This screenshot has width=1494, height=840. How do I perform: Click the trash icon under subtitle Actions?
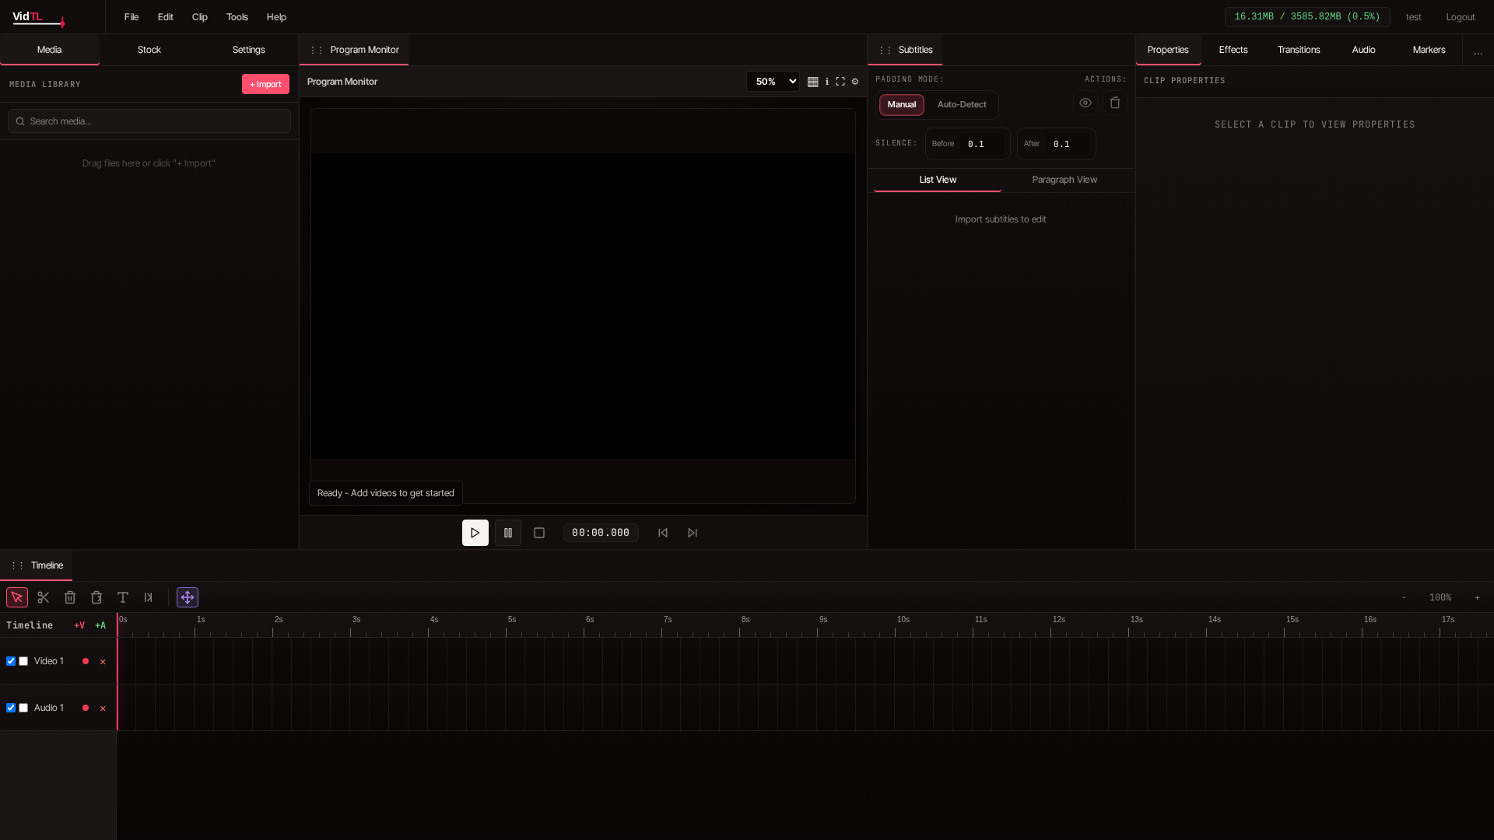1115,103
